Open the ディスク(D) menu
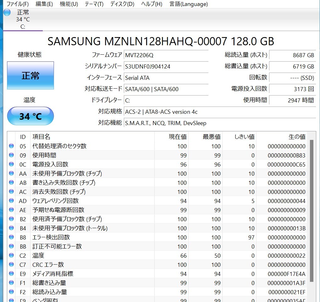320x302 pixels. pos(122,4)
